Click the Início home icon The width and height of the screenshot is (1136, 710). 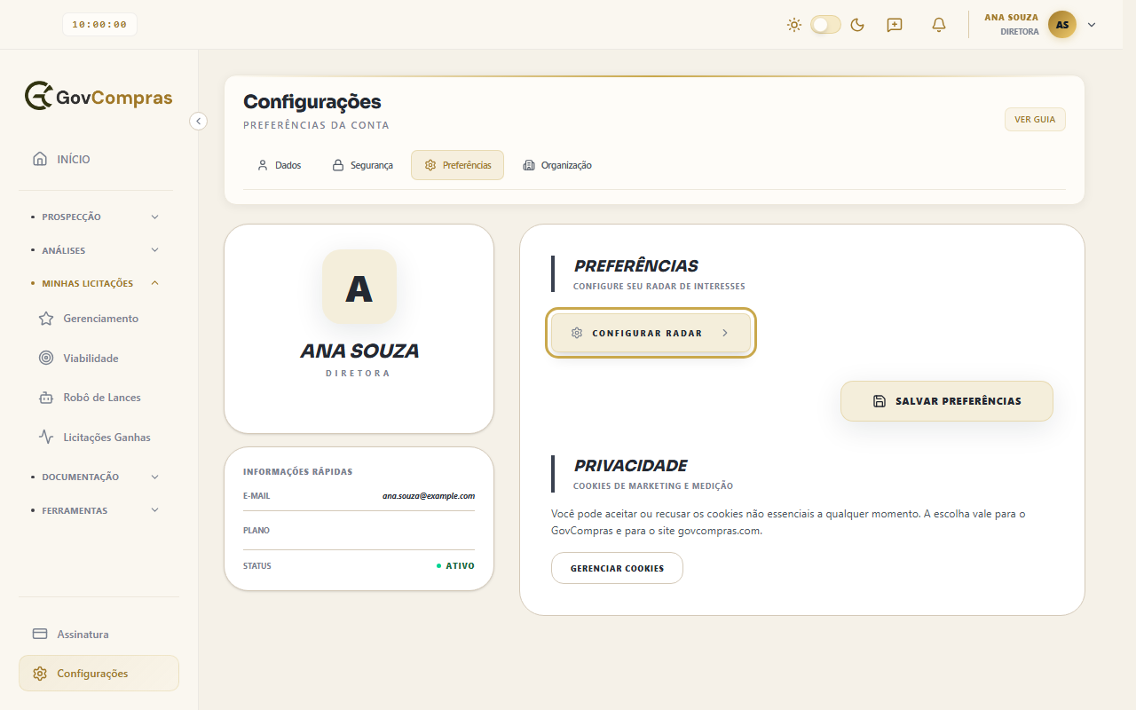[40, 159]
